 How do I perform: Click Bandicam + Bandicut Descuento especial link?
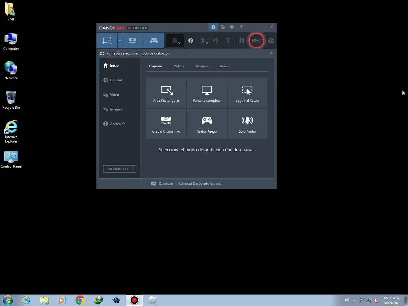191,184
